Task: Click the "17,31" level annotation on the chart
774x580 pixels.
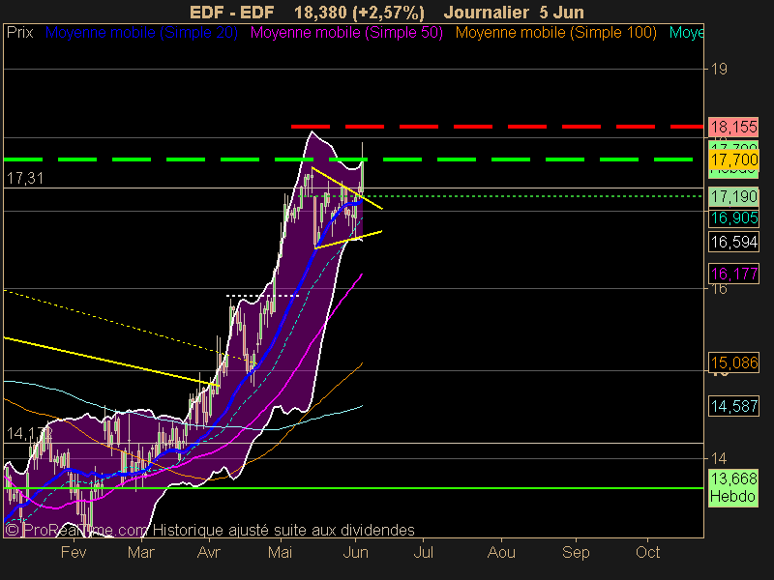Action: [25, 178]
